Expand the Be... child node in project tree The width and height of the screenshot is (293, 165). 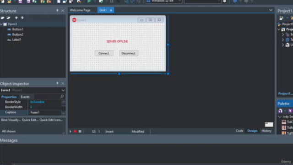[283, 35]
